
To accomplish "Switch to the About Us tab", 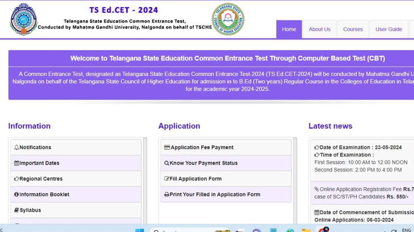I will point(319,29).
